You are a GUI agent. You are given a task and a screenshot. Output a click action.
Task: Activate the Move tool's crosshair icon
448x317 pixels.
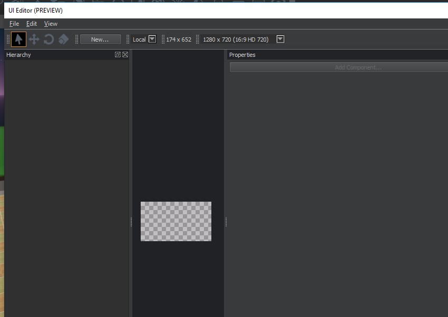tap(34, 39)
